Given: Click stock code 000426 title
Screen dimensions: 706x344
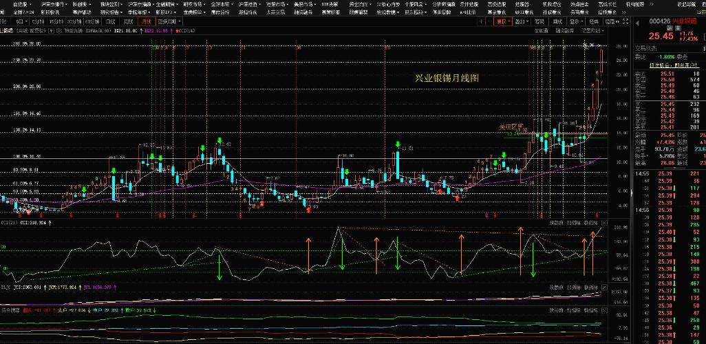Looking at the screenshot, I should point(659,21).
